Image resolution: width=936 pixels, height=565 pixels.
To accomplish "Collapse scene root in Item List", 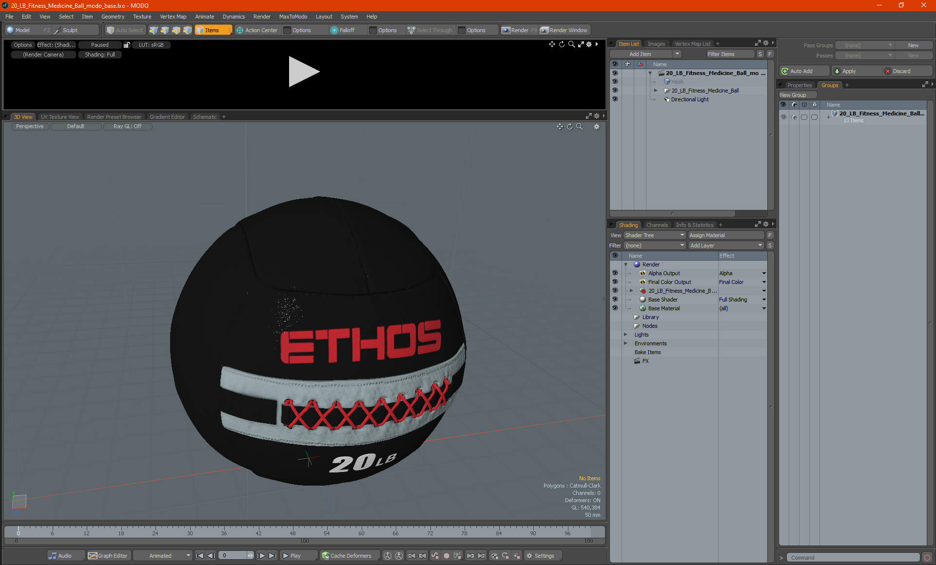I will [x=650, y=73].
